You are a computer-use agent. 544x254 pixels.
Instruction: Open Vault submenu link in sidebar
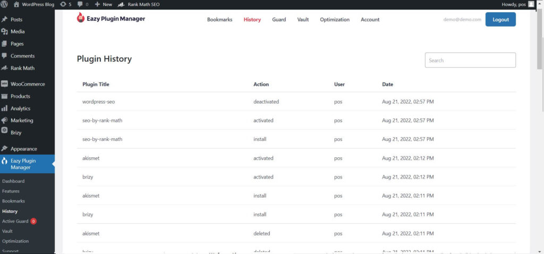pos(7,231)
